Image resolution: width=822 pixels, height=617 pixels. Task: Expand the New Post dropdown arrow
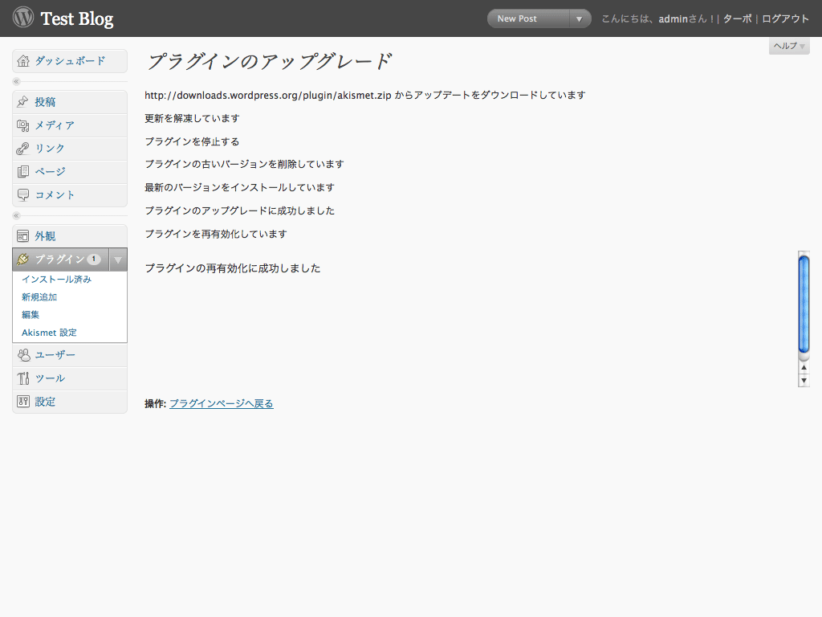580,19
